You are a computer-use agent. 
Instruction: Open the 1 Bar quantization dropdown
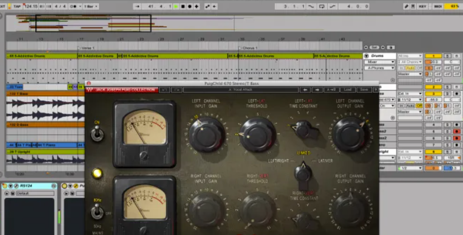click(x=90, y=6)
